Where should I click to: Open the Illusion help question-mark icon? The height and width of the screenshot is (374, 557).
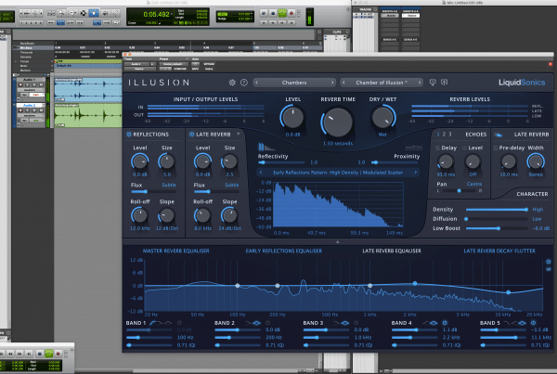pyautogui.click(x=243, y=83)
